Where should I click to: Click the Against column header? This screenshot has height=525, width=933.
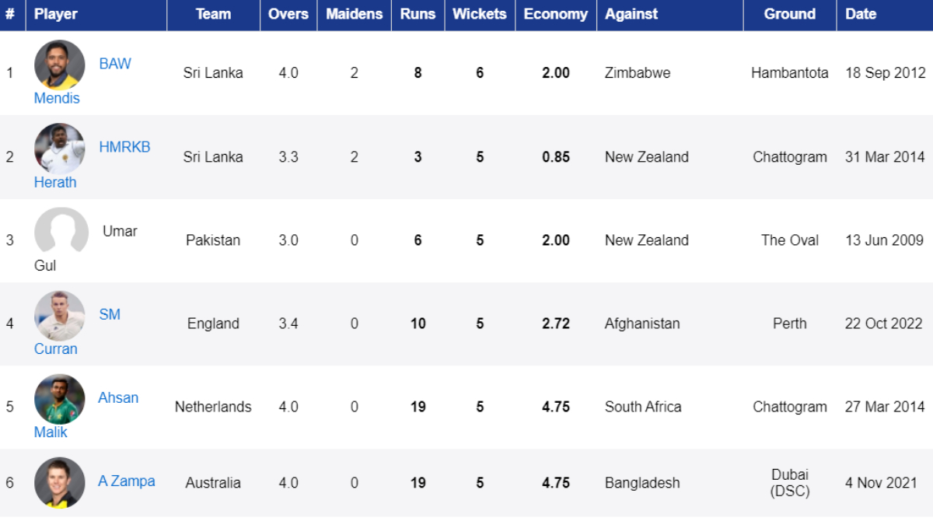(x=631, y=14)
